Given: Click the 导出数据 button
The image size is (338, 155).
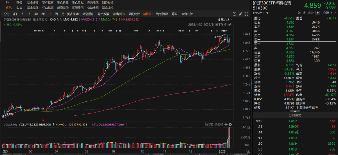Looking at the screenshot, I should tap(103, 14).
